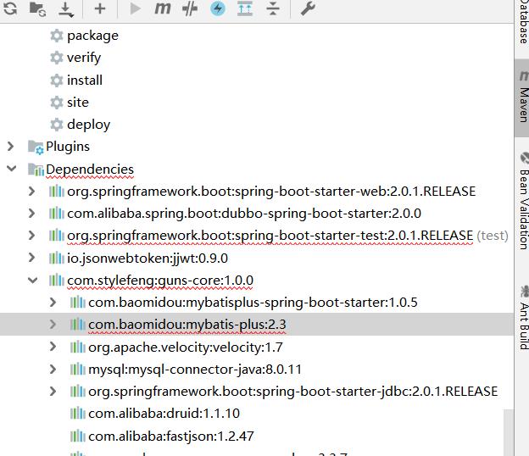Click Reimport All Maven Projects icon
Viewport: 529px width, 456px height.
pos(10,8)
